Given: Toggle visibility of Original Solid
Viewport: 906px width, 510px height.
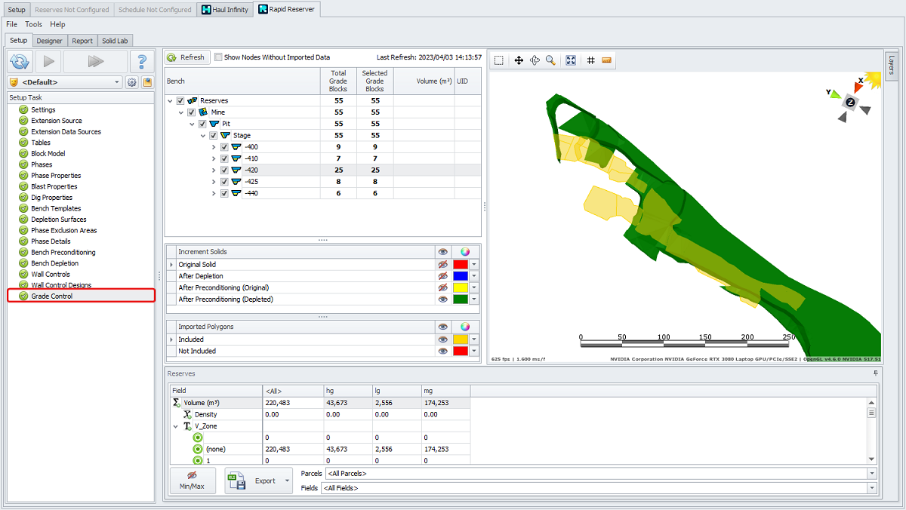Looking at the screenshot, I should (x=443, y=265).
